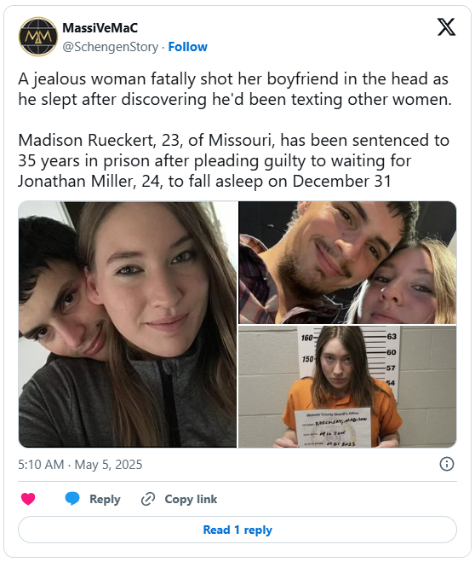The height and width of the screenshot is (562, 475).
Task: Click the first paragraph about jealous woman
Action: point(235,89)
